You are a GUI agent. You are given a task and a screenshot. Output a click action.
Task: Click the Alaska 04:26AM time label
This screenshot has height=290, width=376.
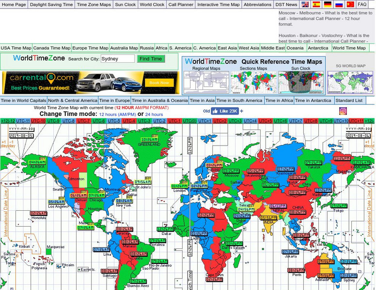pyautogui.click(x=37, y=162)
